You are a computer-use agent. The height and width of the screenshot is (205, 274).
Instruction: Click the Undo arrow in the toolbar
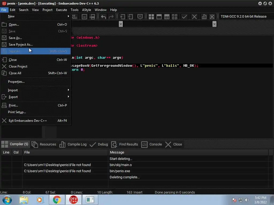(104, 17)
